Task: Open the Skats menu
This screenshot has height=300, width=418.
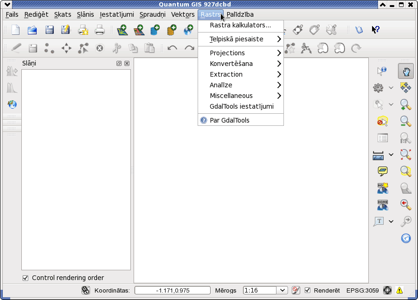Action: coord(63,14)
